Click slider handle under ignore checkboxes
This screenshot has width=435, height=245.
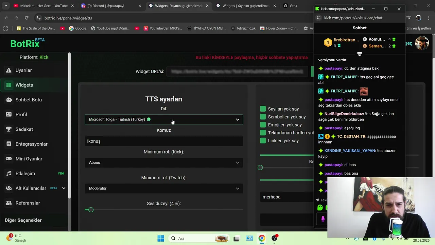260,167
